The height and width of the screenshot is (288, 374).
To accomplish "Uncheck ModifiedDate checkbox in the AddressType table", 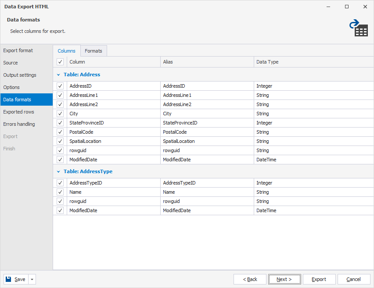I will pos(60,210).
